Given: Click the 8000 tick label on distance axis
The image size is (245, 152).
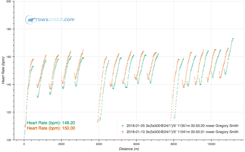Looking at the screenshot, I should (x=174, y=144).
